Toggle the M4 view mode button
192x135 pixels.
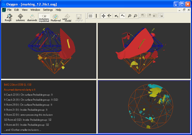(123, 16)
